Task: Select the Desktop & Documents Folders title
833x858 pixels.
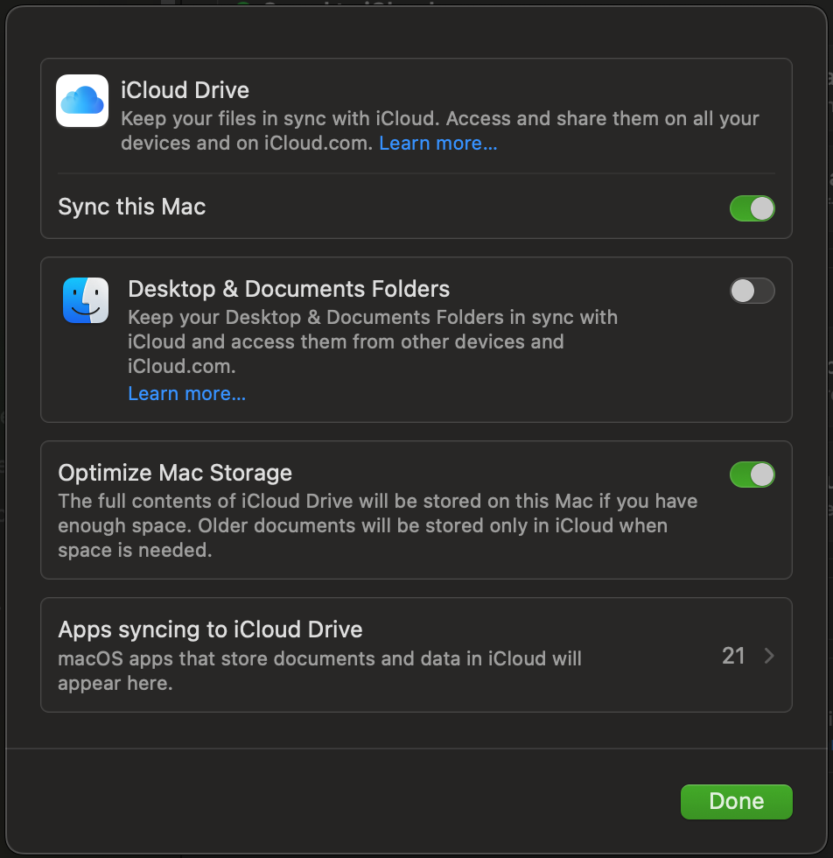Action: [289, 289]
